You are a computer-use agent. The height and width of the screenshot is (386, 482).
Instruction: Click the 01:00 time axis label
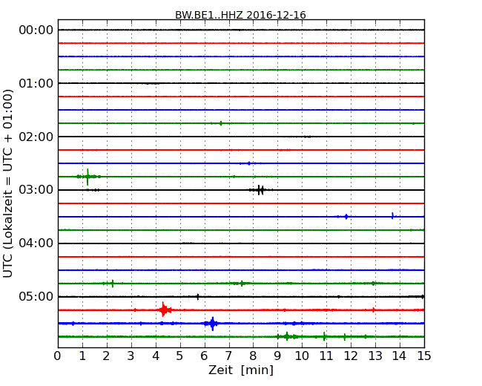pyautogui.click(x=36, y=83)
